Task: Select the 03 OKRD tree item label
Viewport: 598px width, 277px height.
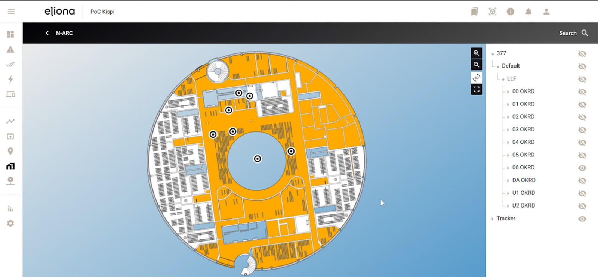Action: pos(523,129)
